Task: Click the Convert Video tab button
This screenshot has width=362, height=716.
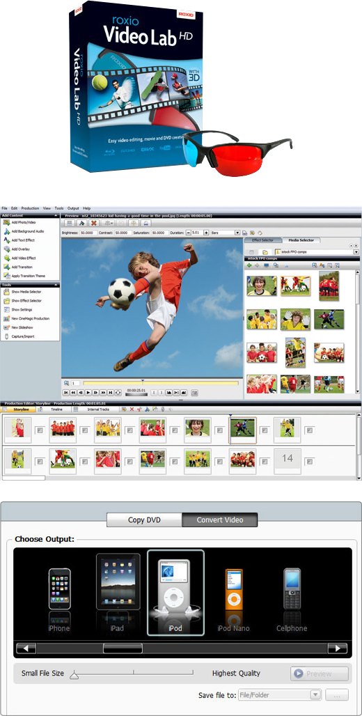Action: click(x=219, y=520)
